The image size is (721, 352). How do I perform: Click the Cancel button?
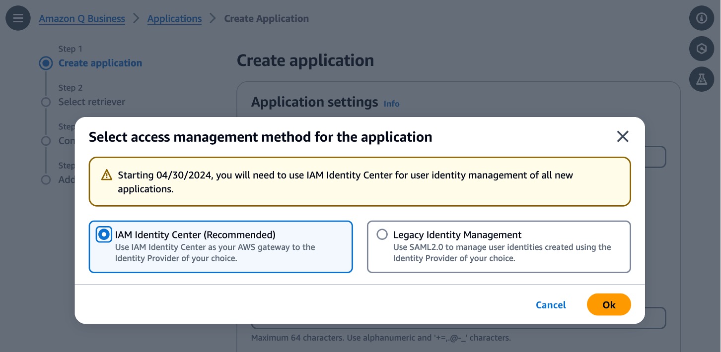[551, 305]
